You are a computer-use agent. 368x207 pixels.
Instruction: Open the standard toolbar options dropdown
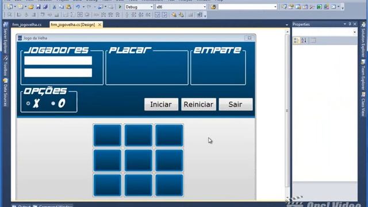click(x=343, y=7)
